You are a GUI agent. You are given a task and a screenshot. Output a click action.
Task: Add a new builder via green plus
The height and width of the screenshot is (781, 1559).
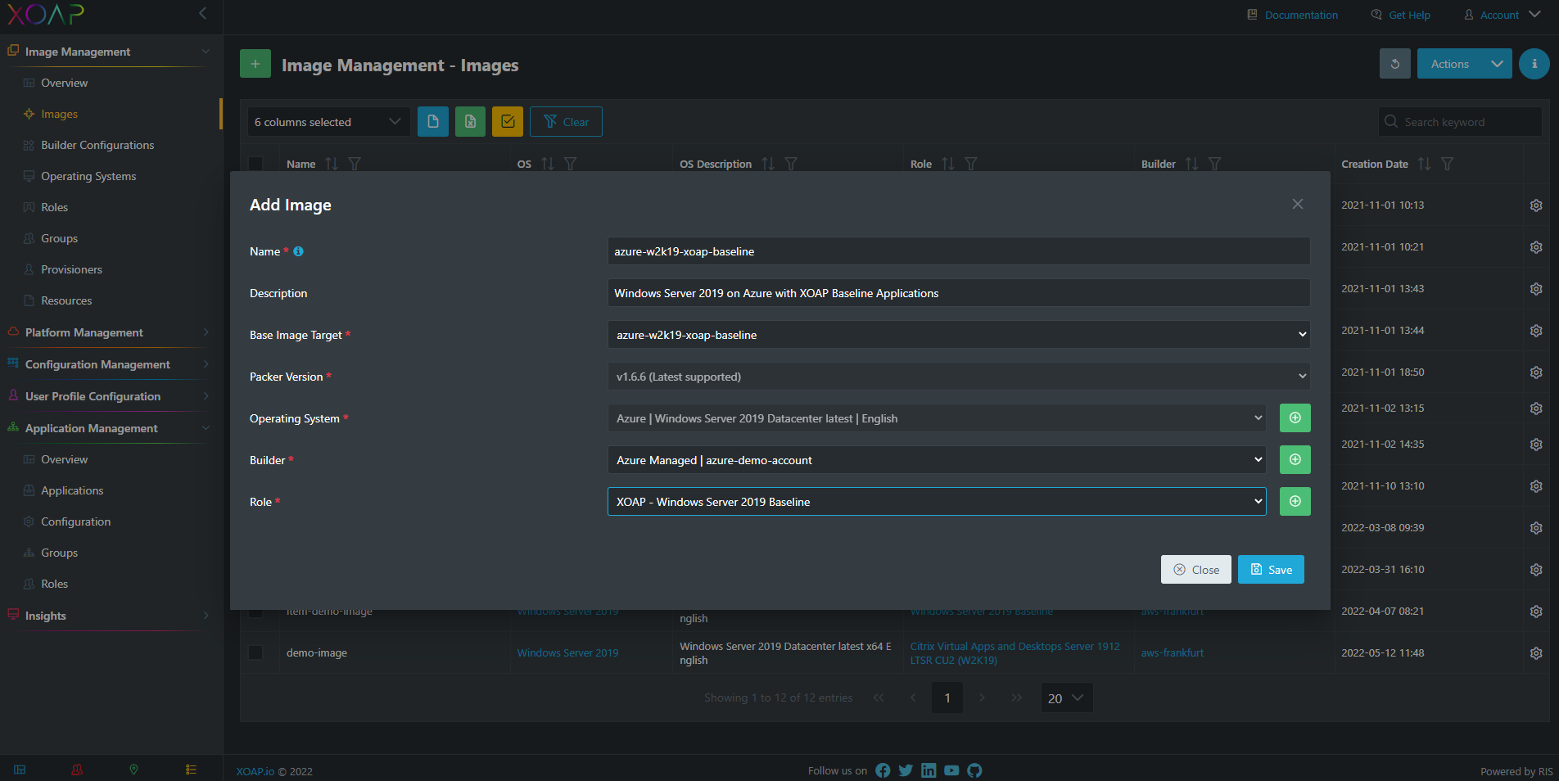click(x=1295, y=460)
